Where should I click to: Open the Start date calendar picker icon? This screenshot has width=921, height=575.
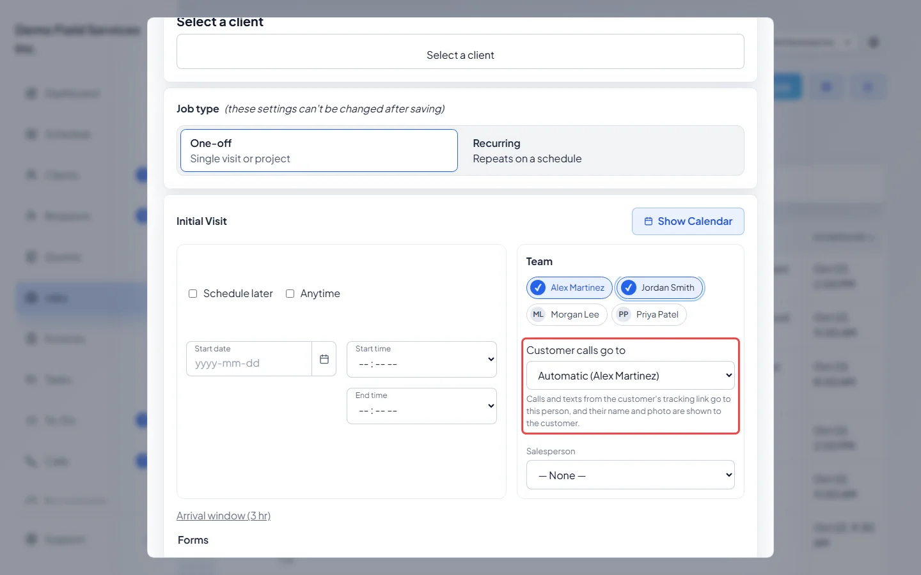pos(324,359)
